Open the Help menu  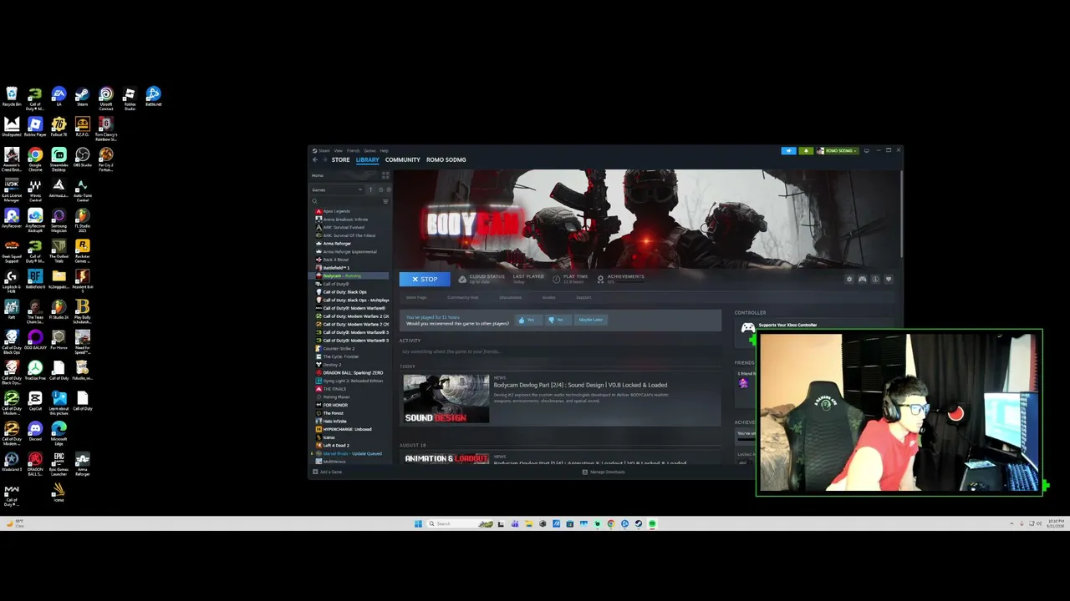[x=385, y=151]
